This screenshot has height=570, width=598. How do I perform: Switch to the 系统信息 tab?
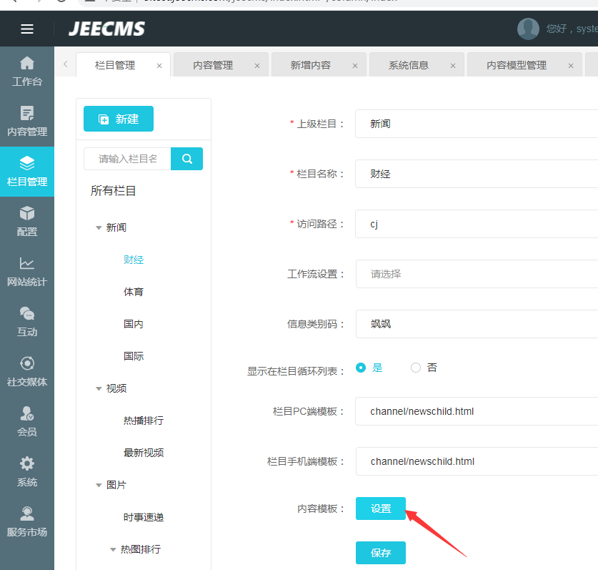(409, 65)
